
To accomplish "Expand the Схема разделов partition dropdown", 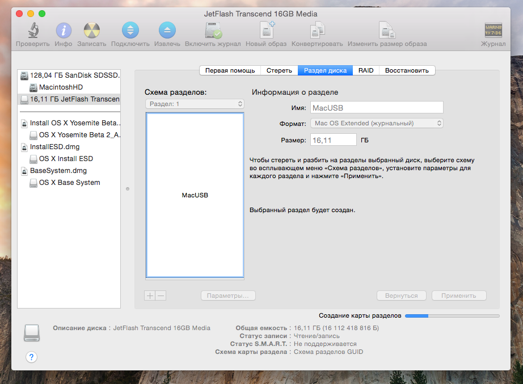I will [x=195, y=104].
